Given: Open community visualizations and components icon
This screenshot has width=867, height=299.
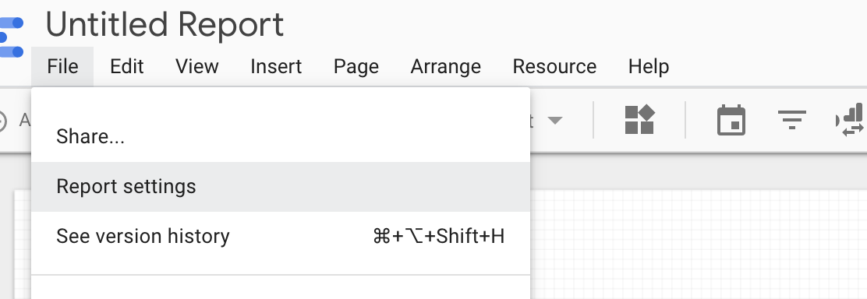Looking at the screenshot, I should pyautogui.click(x=640, y=120).
